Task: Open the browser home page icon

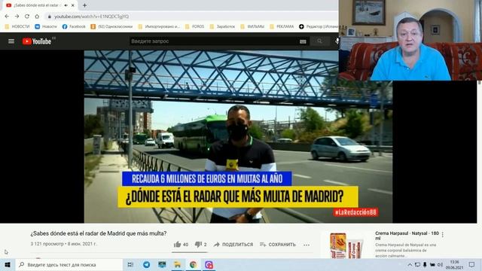Action: [37, 17]
